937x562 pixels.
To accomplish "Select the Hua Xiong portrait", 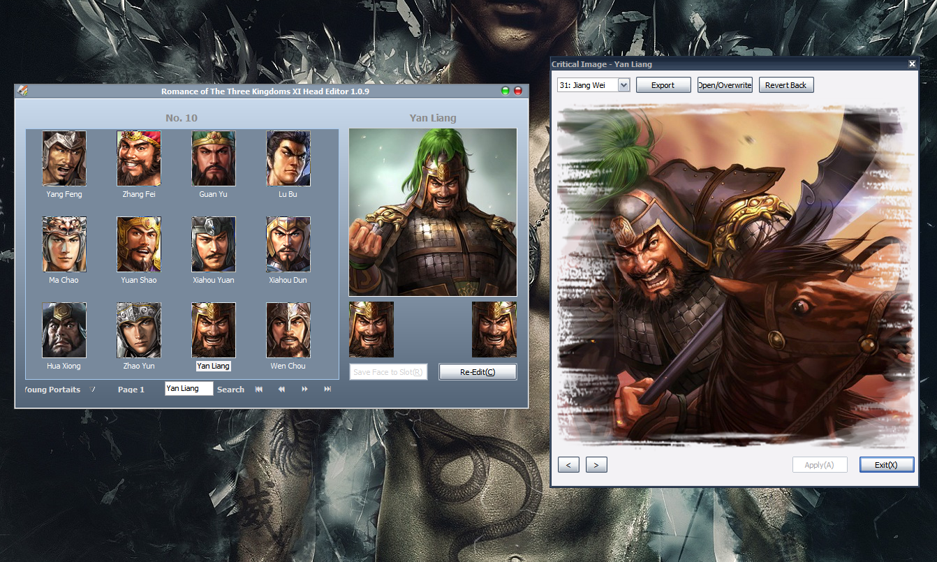I will tap(64, 330).
